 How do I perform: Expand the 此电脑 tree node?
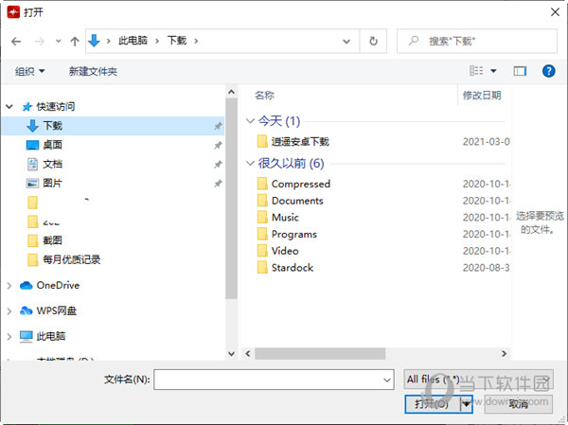[x=9, y=336]
